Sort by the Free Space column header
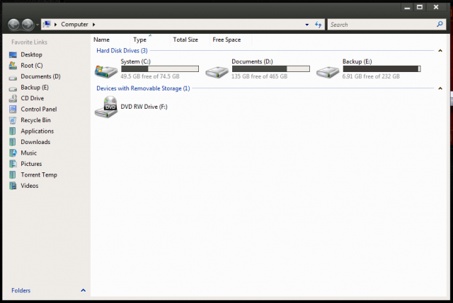Image resolution: width=453 pixels, height=303 pixels. point(226,40)
